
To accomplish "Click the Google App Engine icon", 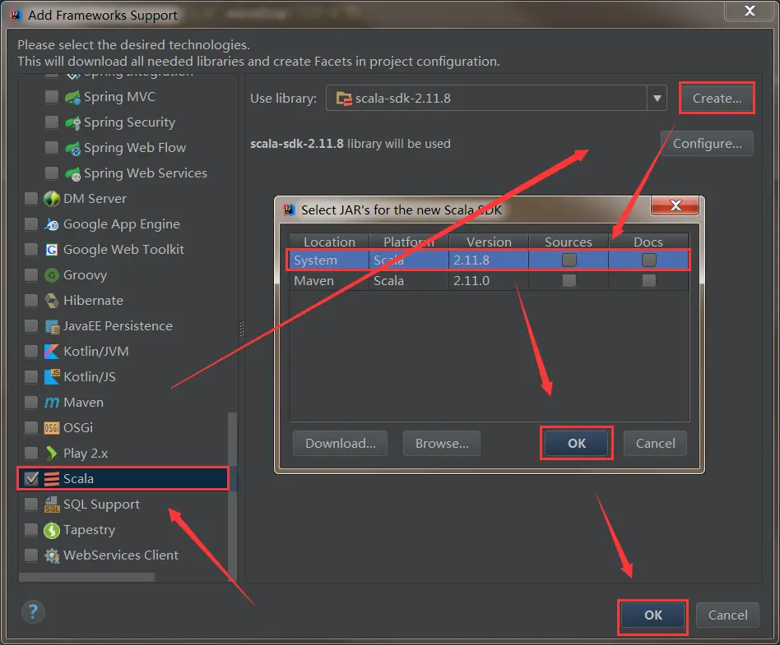I will click(52, 224).
